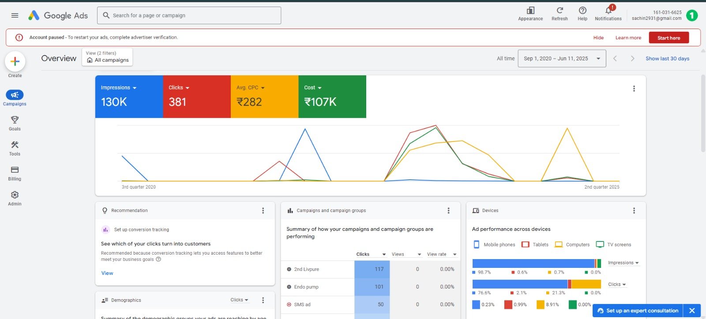Click Start here to verify advertiser
Screen dimensions: 706x319
click(x=668, y=38)
